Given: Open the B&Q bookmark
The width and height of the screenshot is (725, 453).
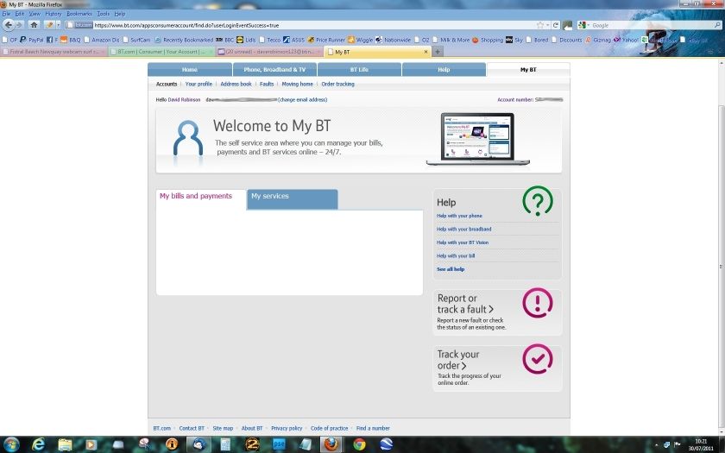Looking at the screenshot, I should (x=71, y=40).
